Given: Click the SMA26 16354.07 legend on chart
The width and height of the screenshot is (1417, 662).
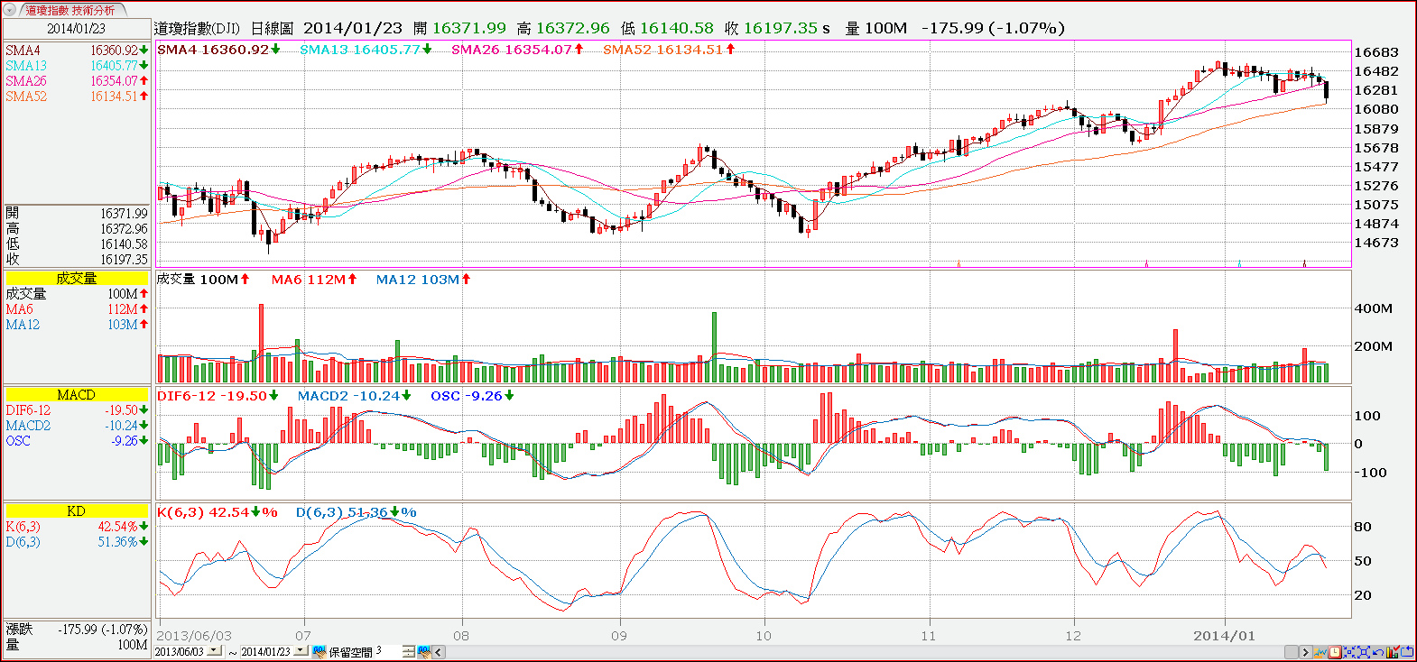Looking at the screenshot, I should point(517,50).
